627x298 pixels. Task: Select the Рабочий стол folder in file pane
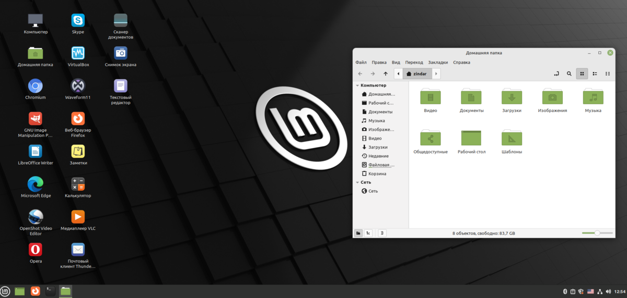pos(471,142)
